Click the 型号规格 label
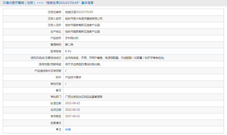The width and height of the screenshot is (227, 135). (56, 51)
